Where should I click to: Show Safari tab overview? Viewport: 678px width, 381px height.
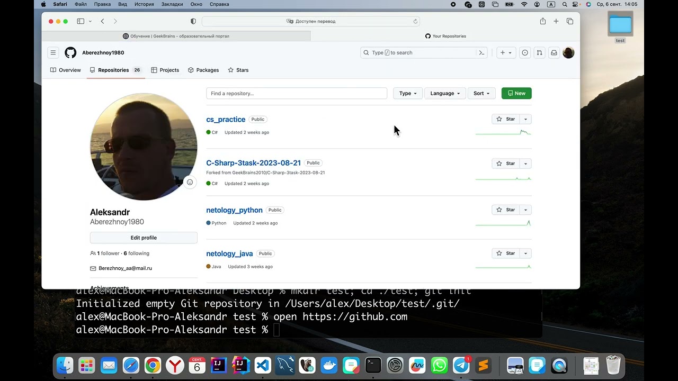(x=570, y=21)
